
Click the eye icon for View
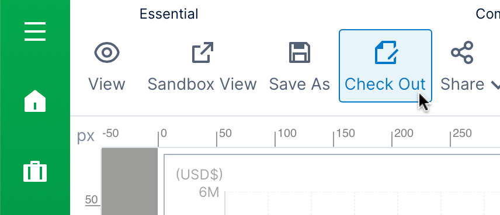(x=107, y=52)
